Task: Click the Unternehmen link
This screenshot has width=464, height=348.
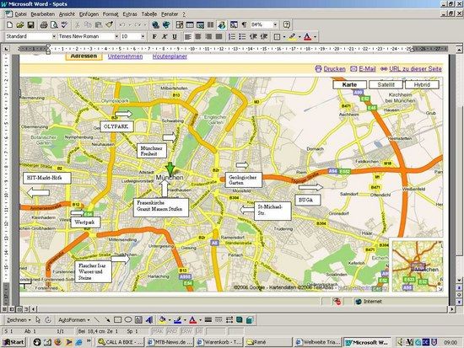Action: (125, 56)
